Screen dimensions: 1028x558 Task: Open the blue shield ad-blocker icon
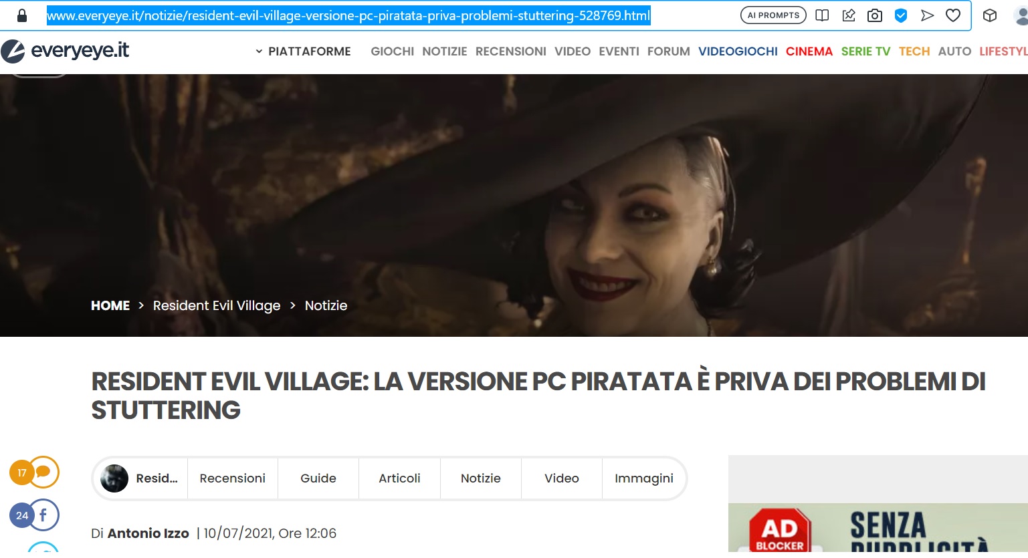click(x=901, y=15)
